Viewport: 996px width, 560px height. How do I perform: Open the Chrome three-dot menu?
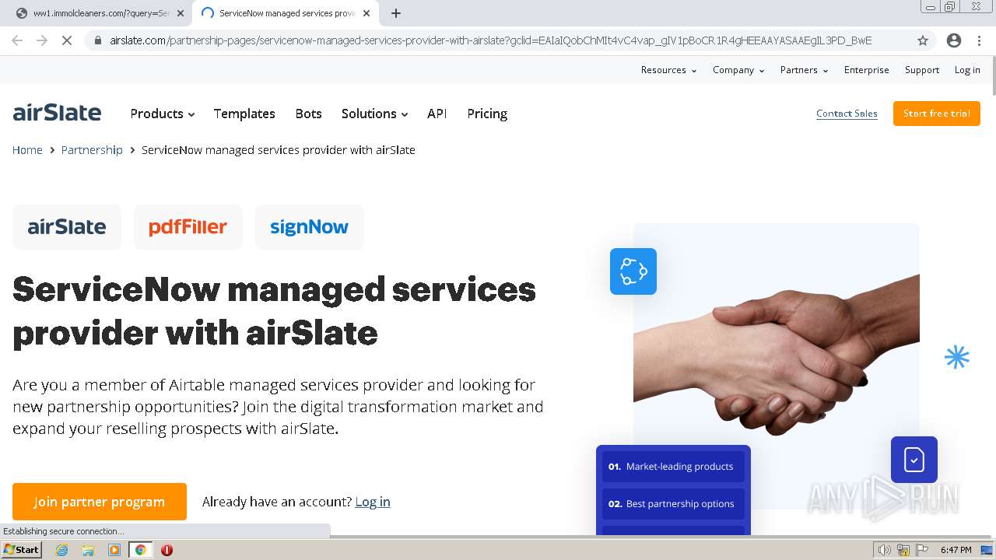pos(980,40)
